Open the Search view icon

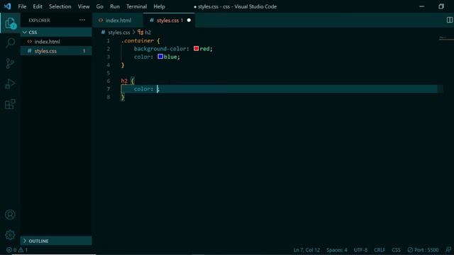(x=10, y=42)
